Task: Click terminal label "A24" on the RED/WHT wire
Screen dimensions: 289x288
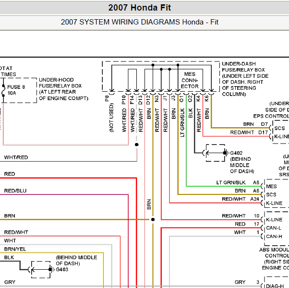Action: (x=255, y=199)
